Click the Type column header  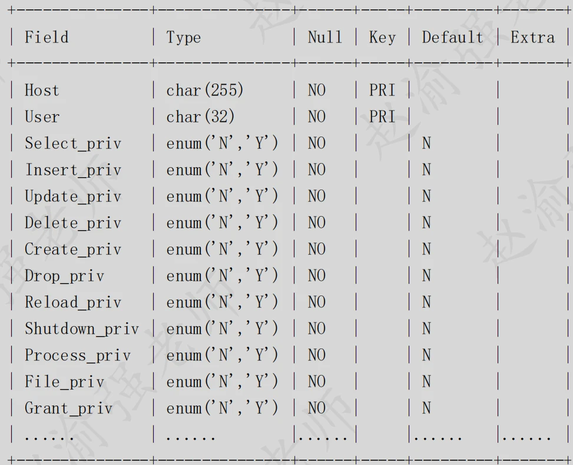click(x=184, y=38)
